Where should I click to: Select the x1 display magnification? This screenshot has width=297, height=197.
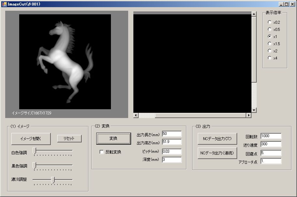pos(270,36)
